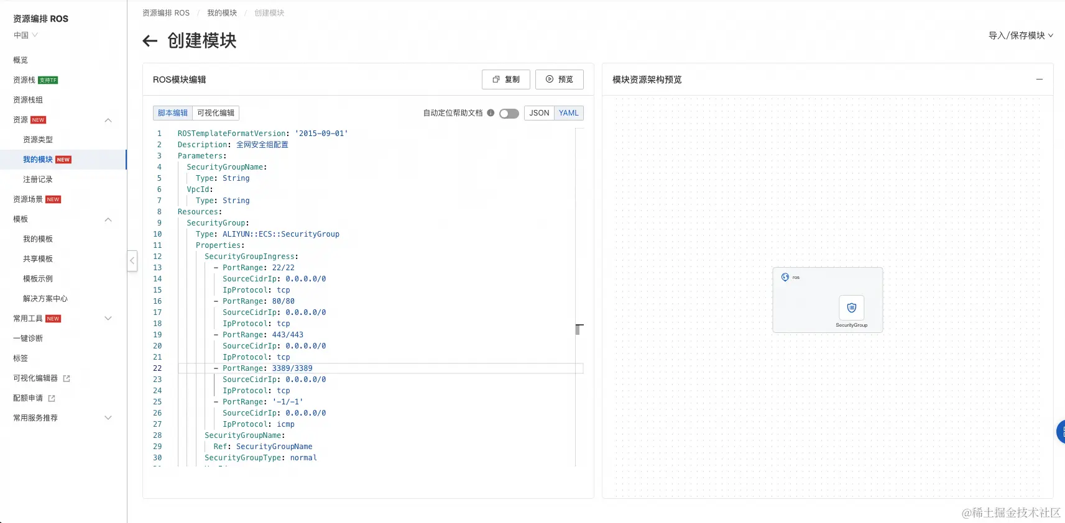Click the blue floating help button at right edge
The image size is (1065, 523).
pos(1061,432)
